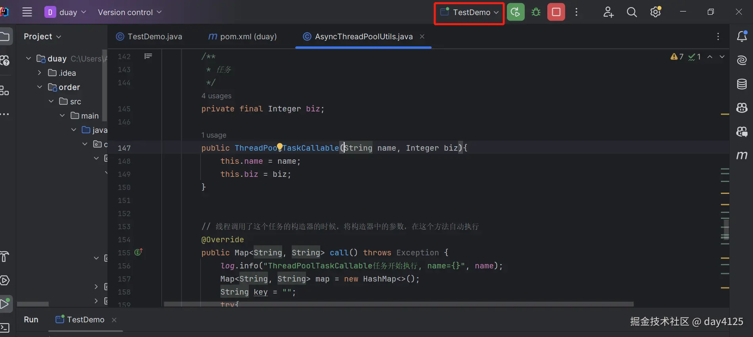Open Maven tool window
The width and height of the screenshot is (753, 337).
click(742, 155)
